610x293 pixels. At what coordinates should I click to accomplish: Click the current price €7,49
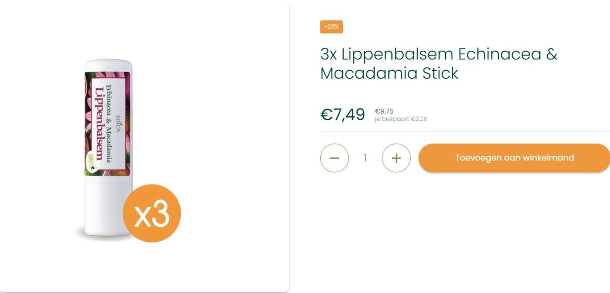(342, 114)
